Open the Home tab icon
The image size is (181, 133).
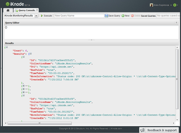pyautogui.click(x=8, y=10)
